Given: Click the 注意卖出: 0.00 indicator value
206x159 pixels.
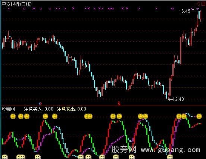Looking at the screenshot, I should pyautogui.click(x=72, y=109).
